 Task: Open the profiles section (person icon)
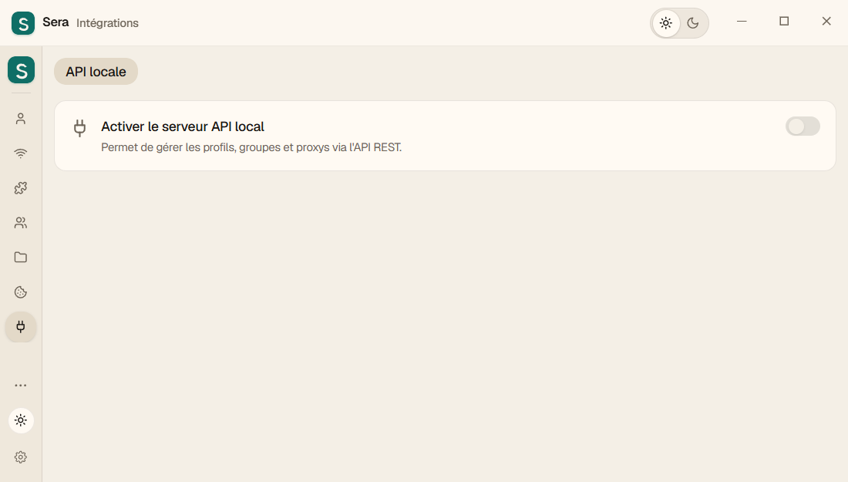click(x=21, y=119)
